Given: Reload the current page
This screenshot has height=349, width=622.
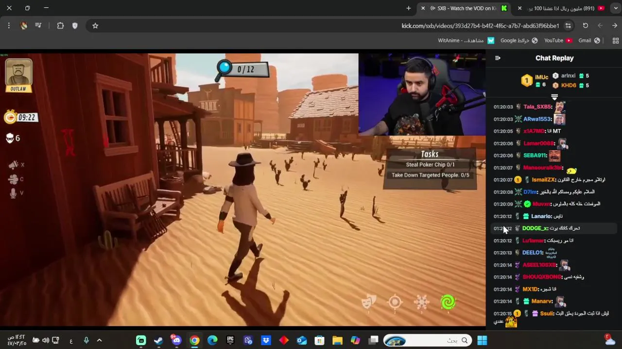Looking at the screenshot, I should 585,26.
